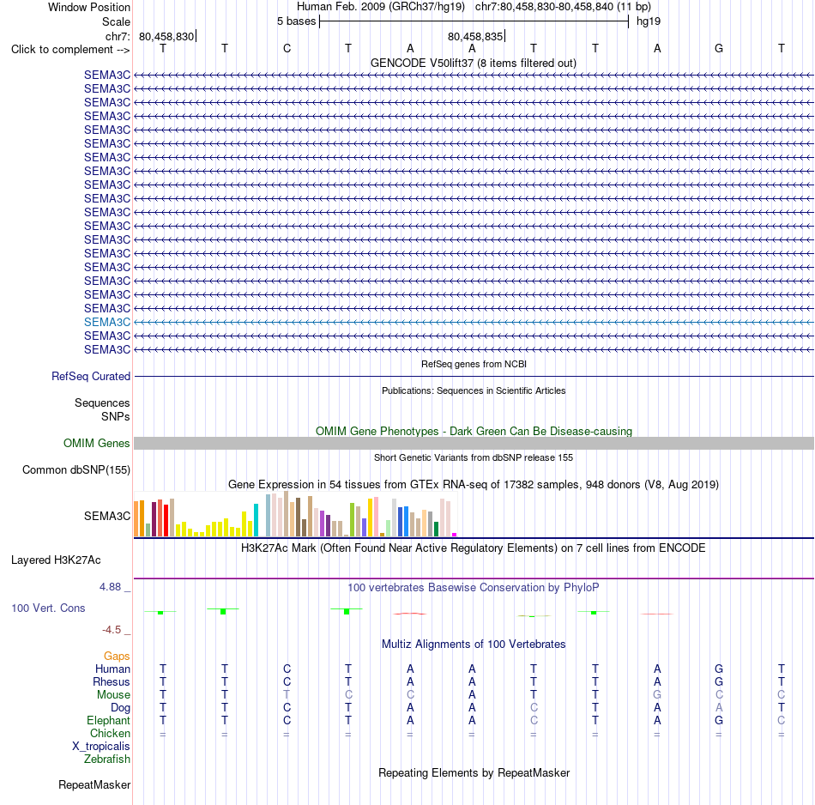
Task: Click the cyan bar in the GTEx chart
Action: tap(256, 520)
